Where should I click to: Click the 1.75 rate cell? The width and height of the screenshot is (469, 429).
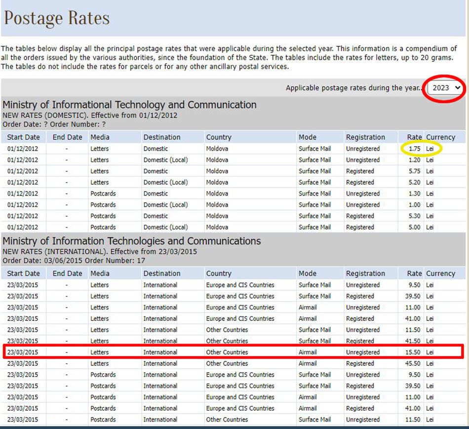(415, 149)
